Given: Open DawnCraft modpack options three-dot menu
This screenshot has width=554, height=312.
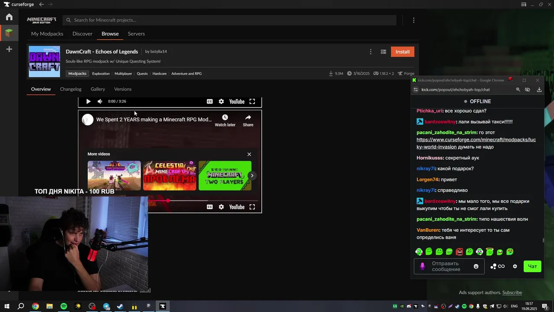Looking at the screenshot, I should tap(370, 52).
